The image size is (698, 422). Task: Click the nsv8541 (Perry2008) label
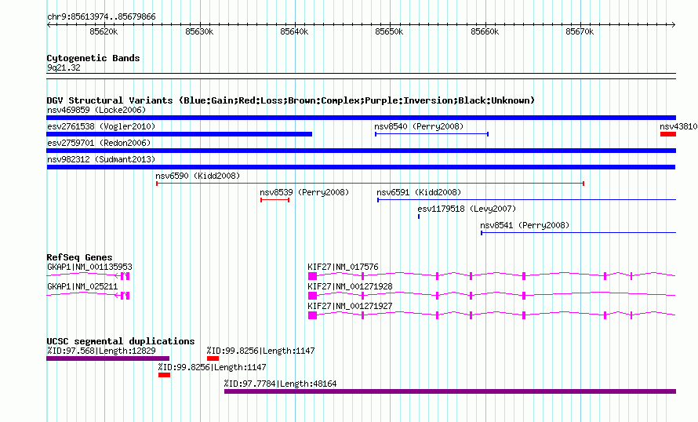click(525, 225)
